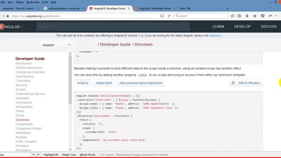281x158 pixels.
Task: Open the bookmarks library clipboard icon
Action: 239,16
